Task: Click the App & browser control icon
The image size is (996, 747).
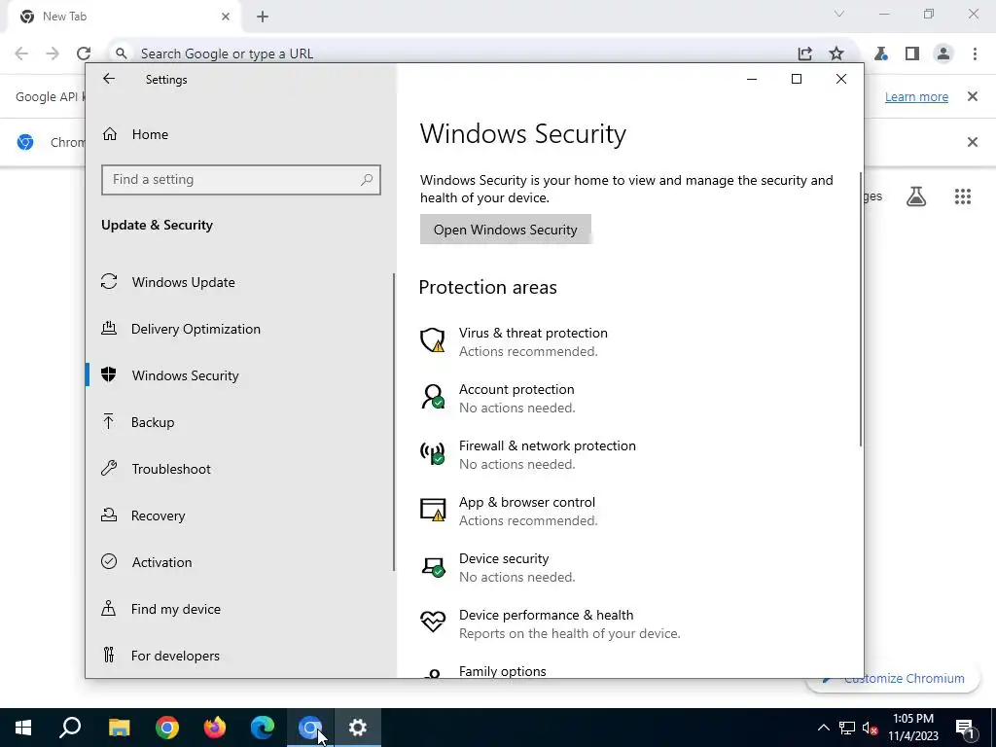Action: pyautogui.click(x=433, y=510)
